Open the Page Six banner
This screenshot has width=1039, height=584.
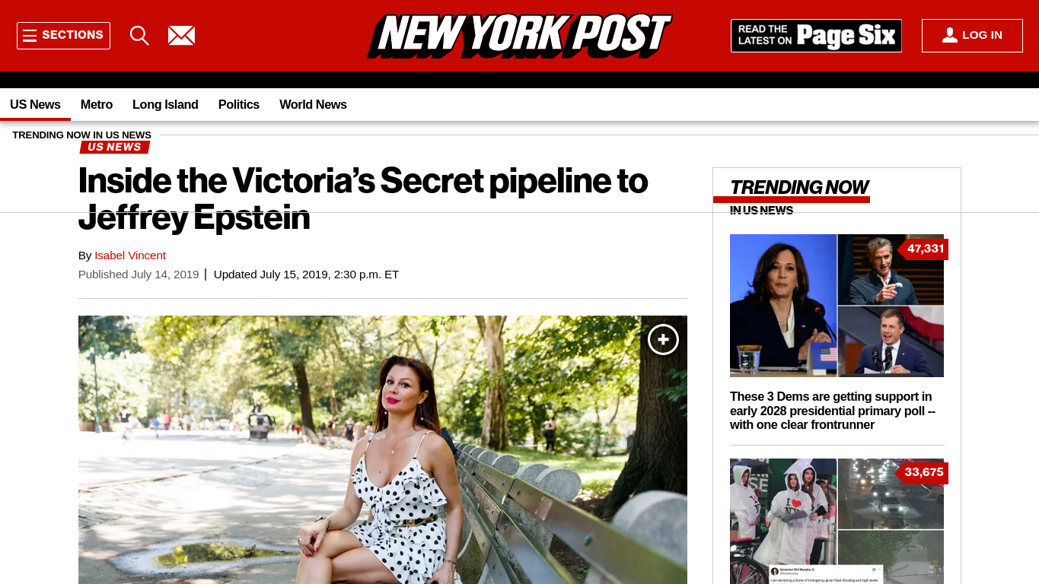click(816, 36)
